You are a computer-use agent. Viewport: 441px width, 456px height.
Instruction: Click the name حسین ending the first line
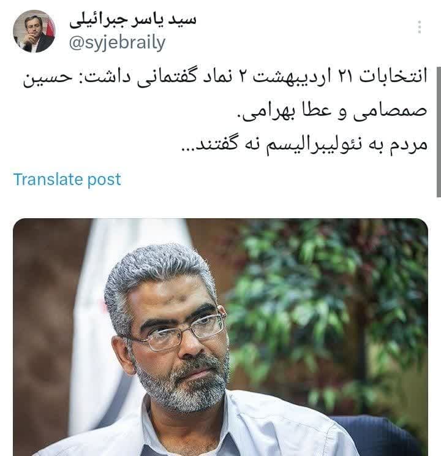coord(48,78)
